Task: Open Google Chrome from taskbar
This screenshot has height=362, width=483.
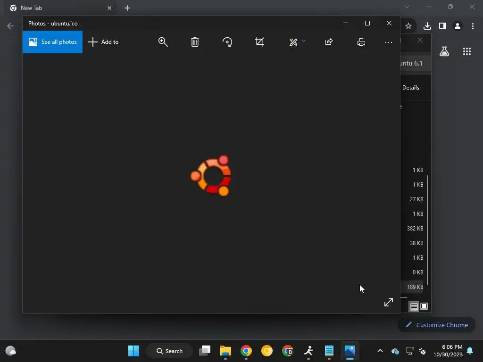Action: pyautogui.click(x=246, y=351)
